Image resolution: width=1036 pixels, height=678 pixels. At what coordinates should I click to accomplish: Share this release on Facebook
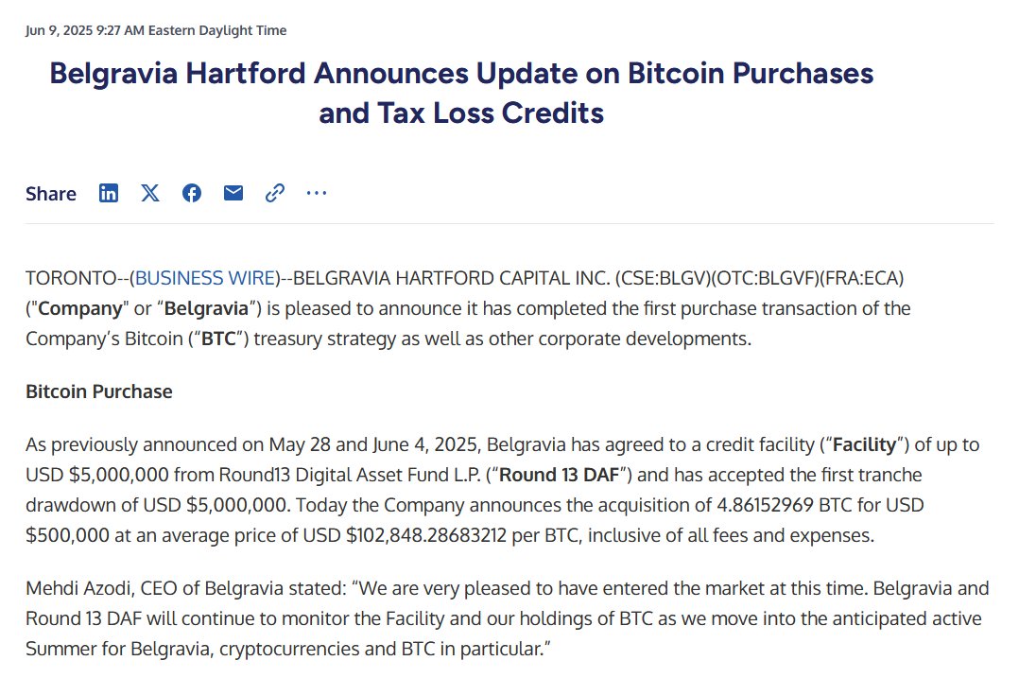192,193
